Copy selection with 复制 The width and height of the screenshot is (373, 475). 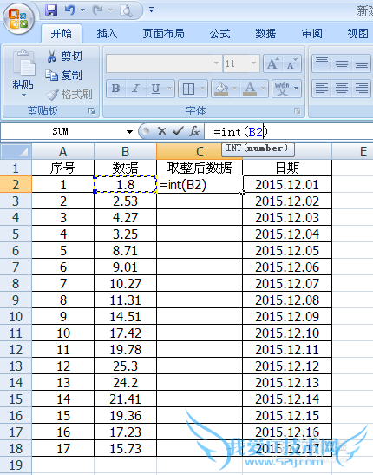64,76
